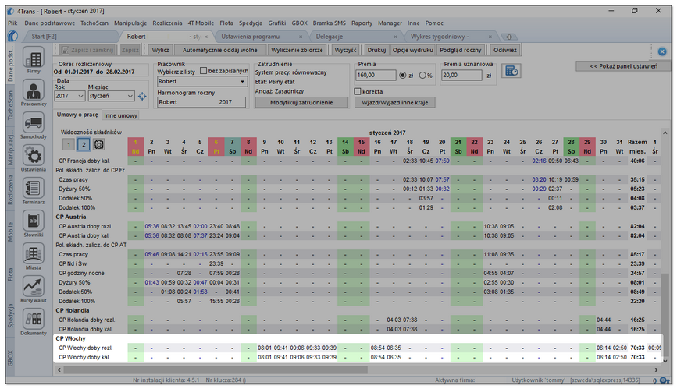Close the Robert tab
Screen dimensions: 677x389
click(x=206, y=37)
